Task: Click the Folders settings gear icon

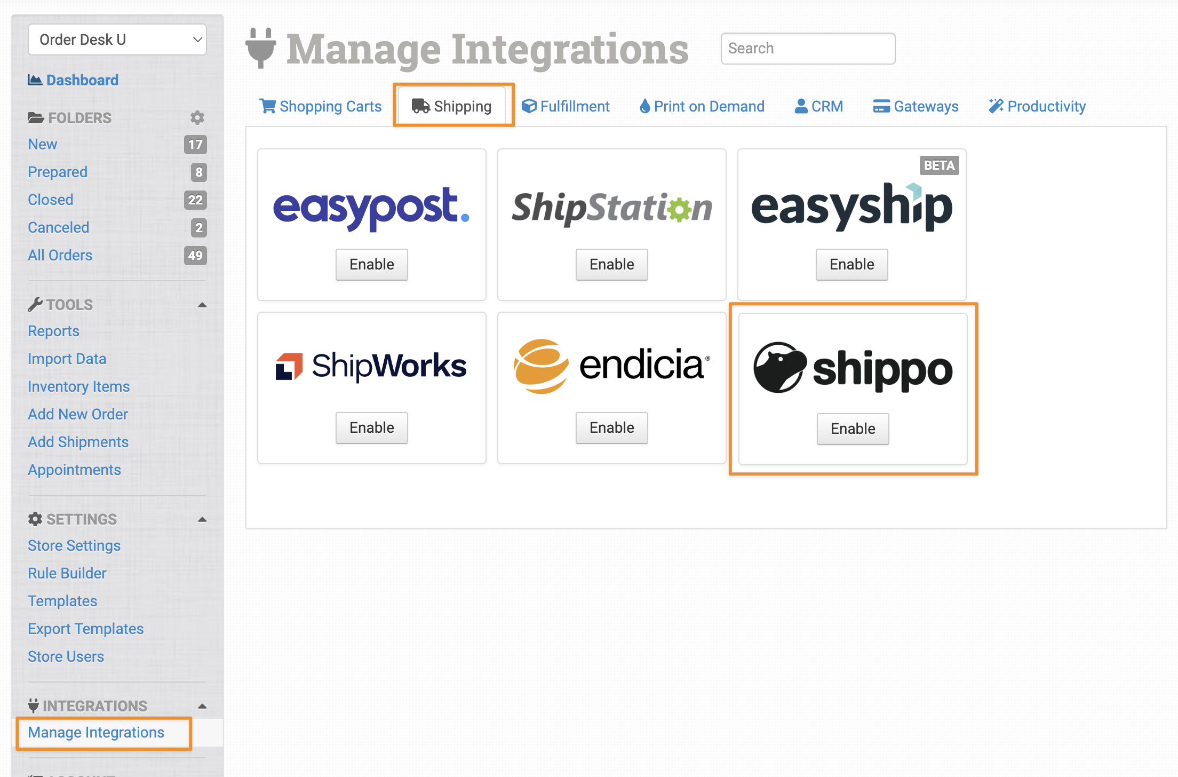Action: coord(197,117)
